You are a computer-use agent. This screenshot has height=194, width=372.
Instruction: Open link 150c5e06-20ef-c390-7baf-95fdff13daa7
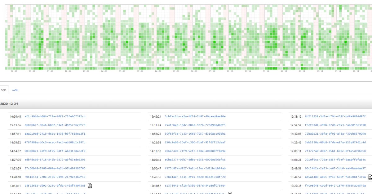[x=195, y=142]
